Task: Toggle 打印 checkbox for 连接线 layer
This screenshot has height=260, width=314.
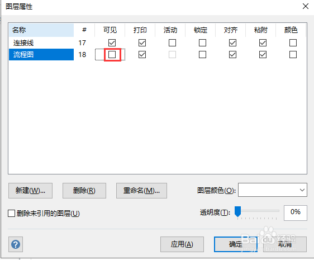Action: 142,42
